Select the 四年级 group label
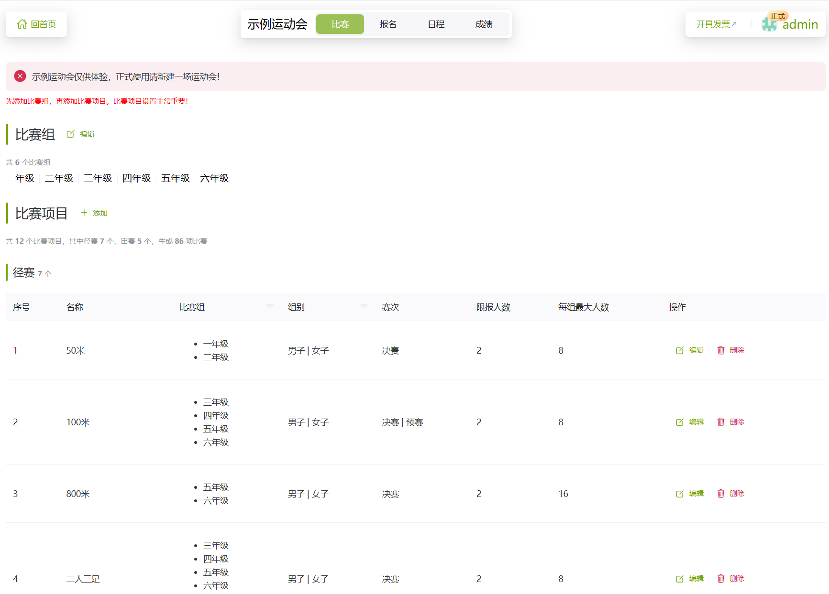Viewport: 829px width, 594px height. pyautogui.click(x=136, y=178)
